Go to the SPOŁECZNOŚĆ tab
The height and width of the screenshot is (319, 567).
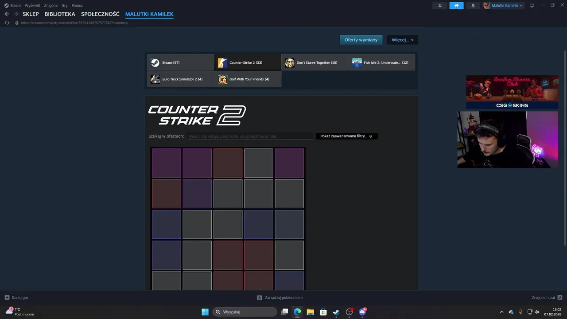click(x=100, y=14)
